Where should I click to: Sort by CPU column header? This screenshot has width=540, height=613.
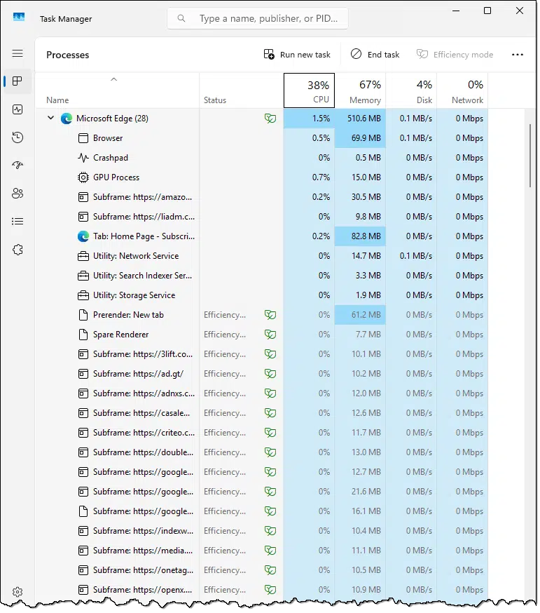[310, 90]
